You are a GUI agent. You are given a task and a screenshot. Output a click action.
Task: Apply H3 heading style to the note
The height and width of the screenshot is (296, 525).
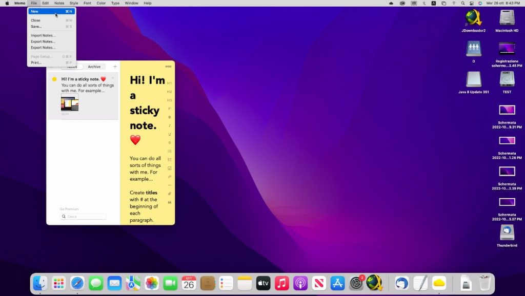(169, 100)
